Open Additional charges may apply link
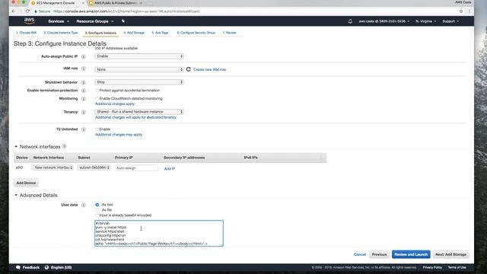The width and height of the screenshot is (487, 274). [x=119, y=135]
